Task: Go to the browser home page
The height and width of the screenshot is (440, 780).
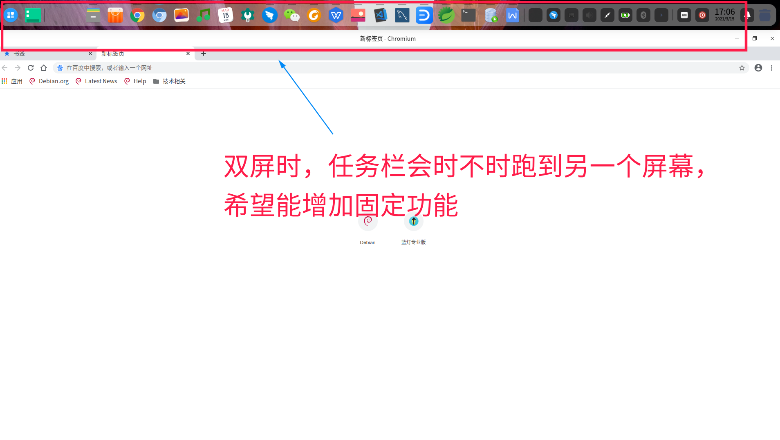Action: pyautogui.click(x=44, y=68)
